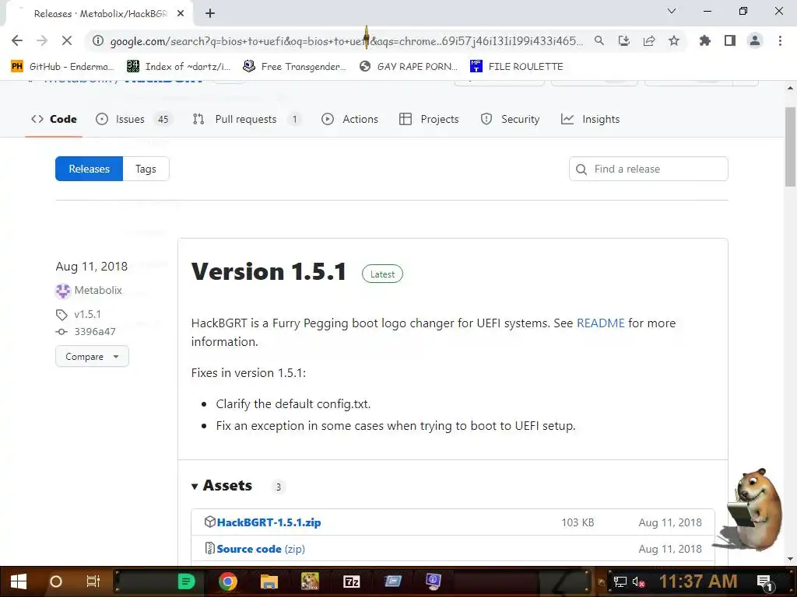Open a new browser tab

click(x=210, y=14)
